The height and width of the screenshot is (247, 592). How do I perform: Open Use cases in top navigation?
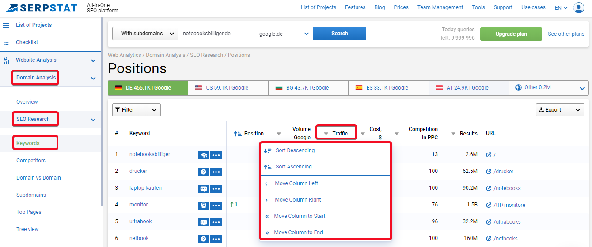click(533, 7)
